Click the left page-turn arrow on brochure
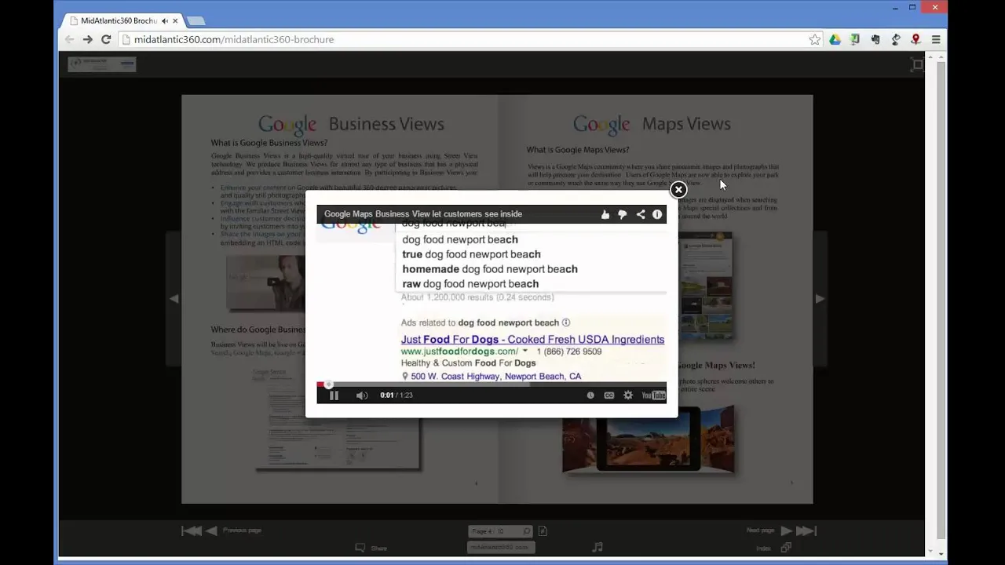1005x565 pixels. [174, 298]
